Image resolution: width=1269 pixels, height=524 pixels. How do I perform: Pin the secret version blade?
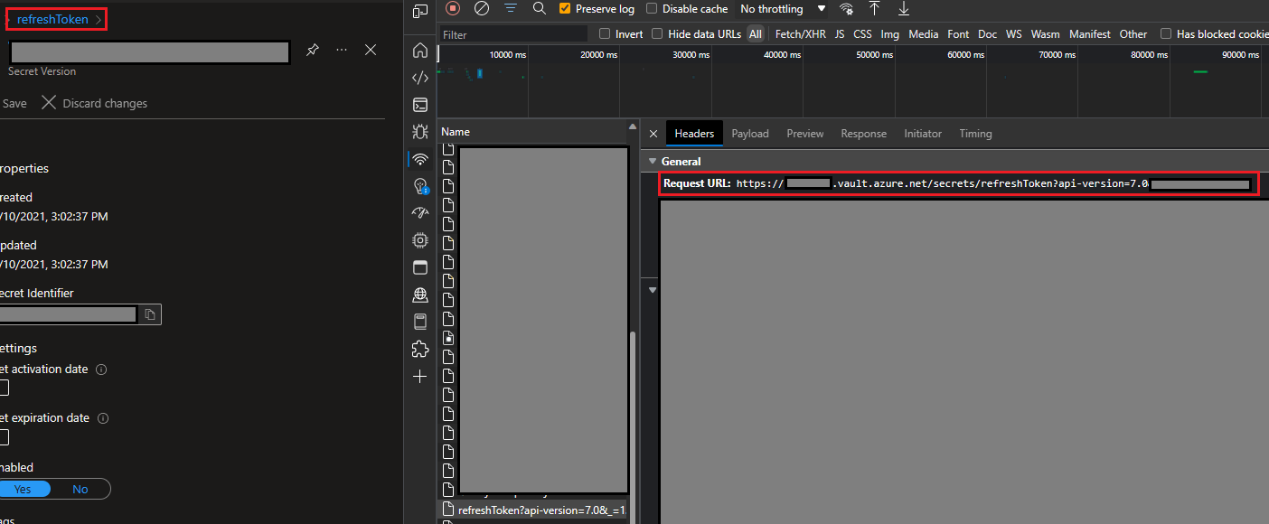click(312, 50)
